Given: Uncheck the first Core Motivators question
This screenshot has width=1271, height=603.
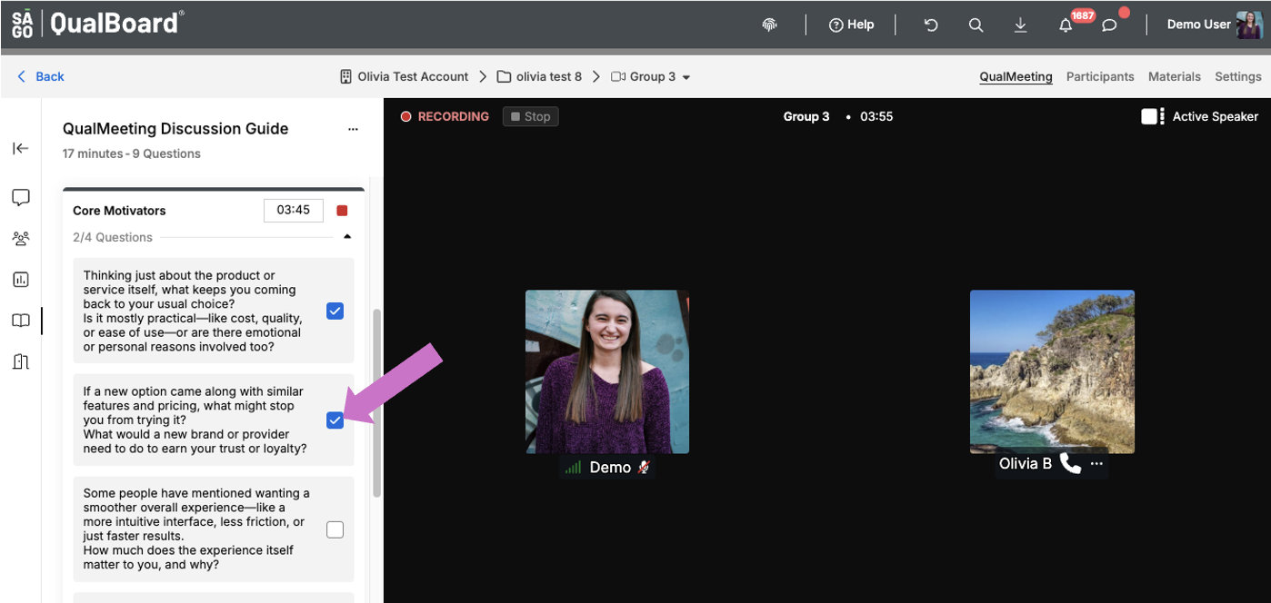Looking at the screenshot, I should [x=335, y=311].
